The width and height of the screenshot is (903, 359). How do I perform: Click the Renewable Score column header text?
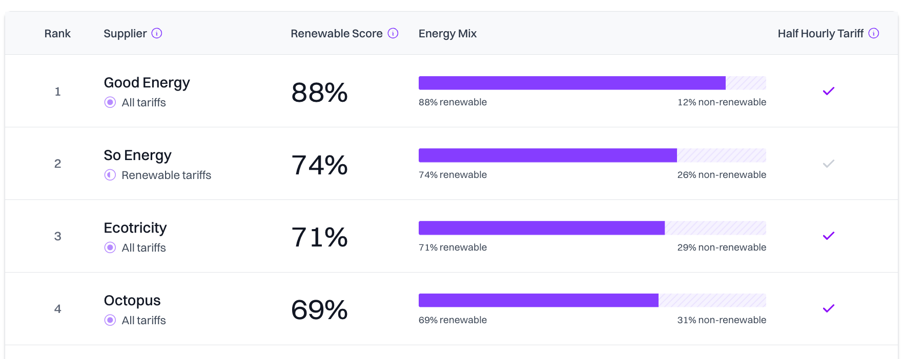point(336,34)
